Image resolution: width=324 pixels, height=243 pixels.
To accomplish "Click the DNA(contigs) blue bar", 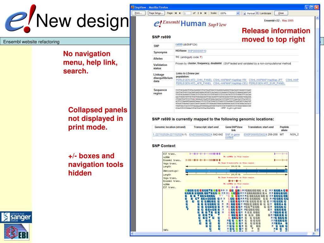I will (x=236, y=171).
